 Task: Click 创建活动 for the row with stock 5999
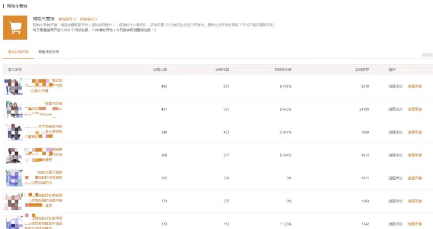tap(395, 132)
